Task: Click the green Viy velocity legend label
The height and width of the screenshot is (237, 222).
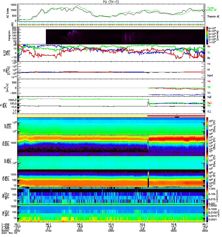Action: (209, 87)
